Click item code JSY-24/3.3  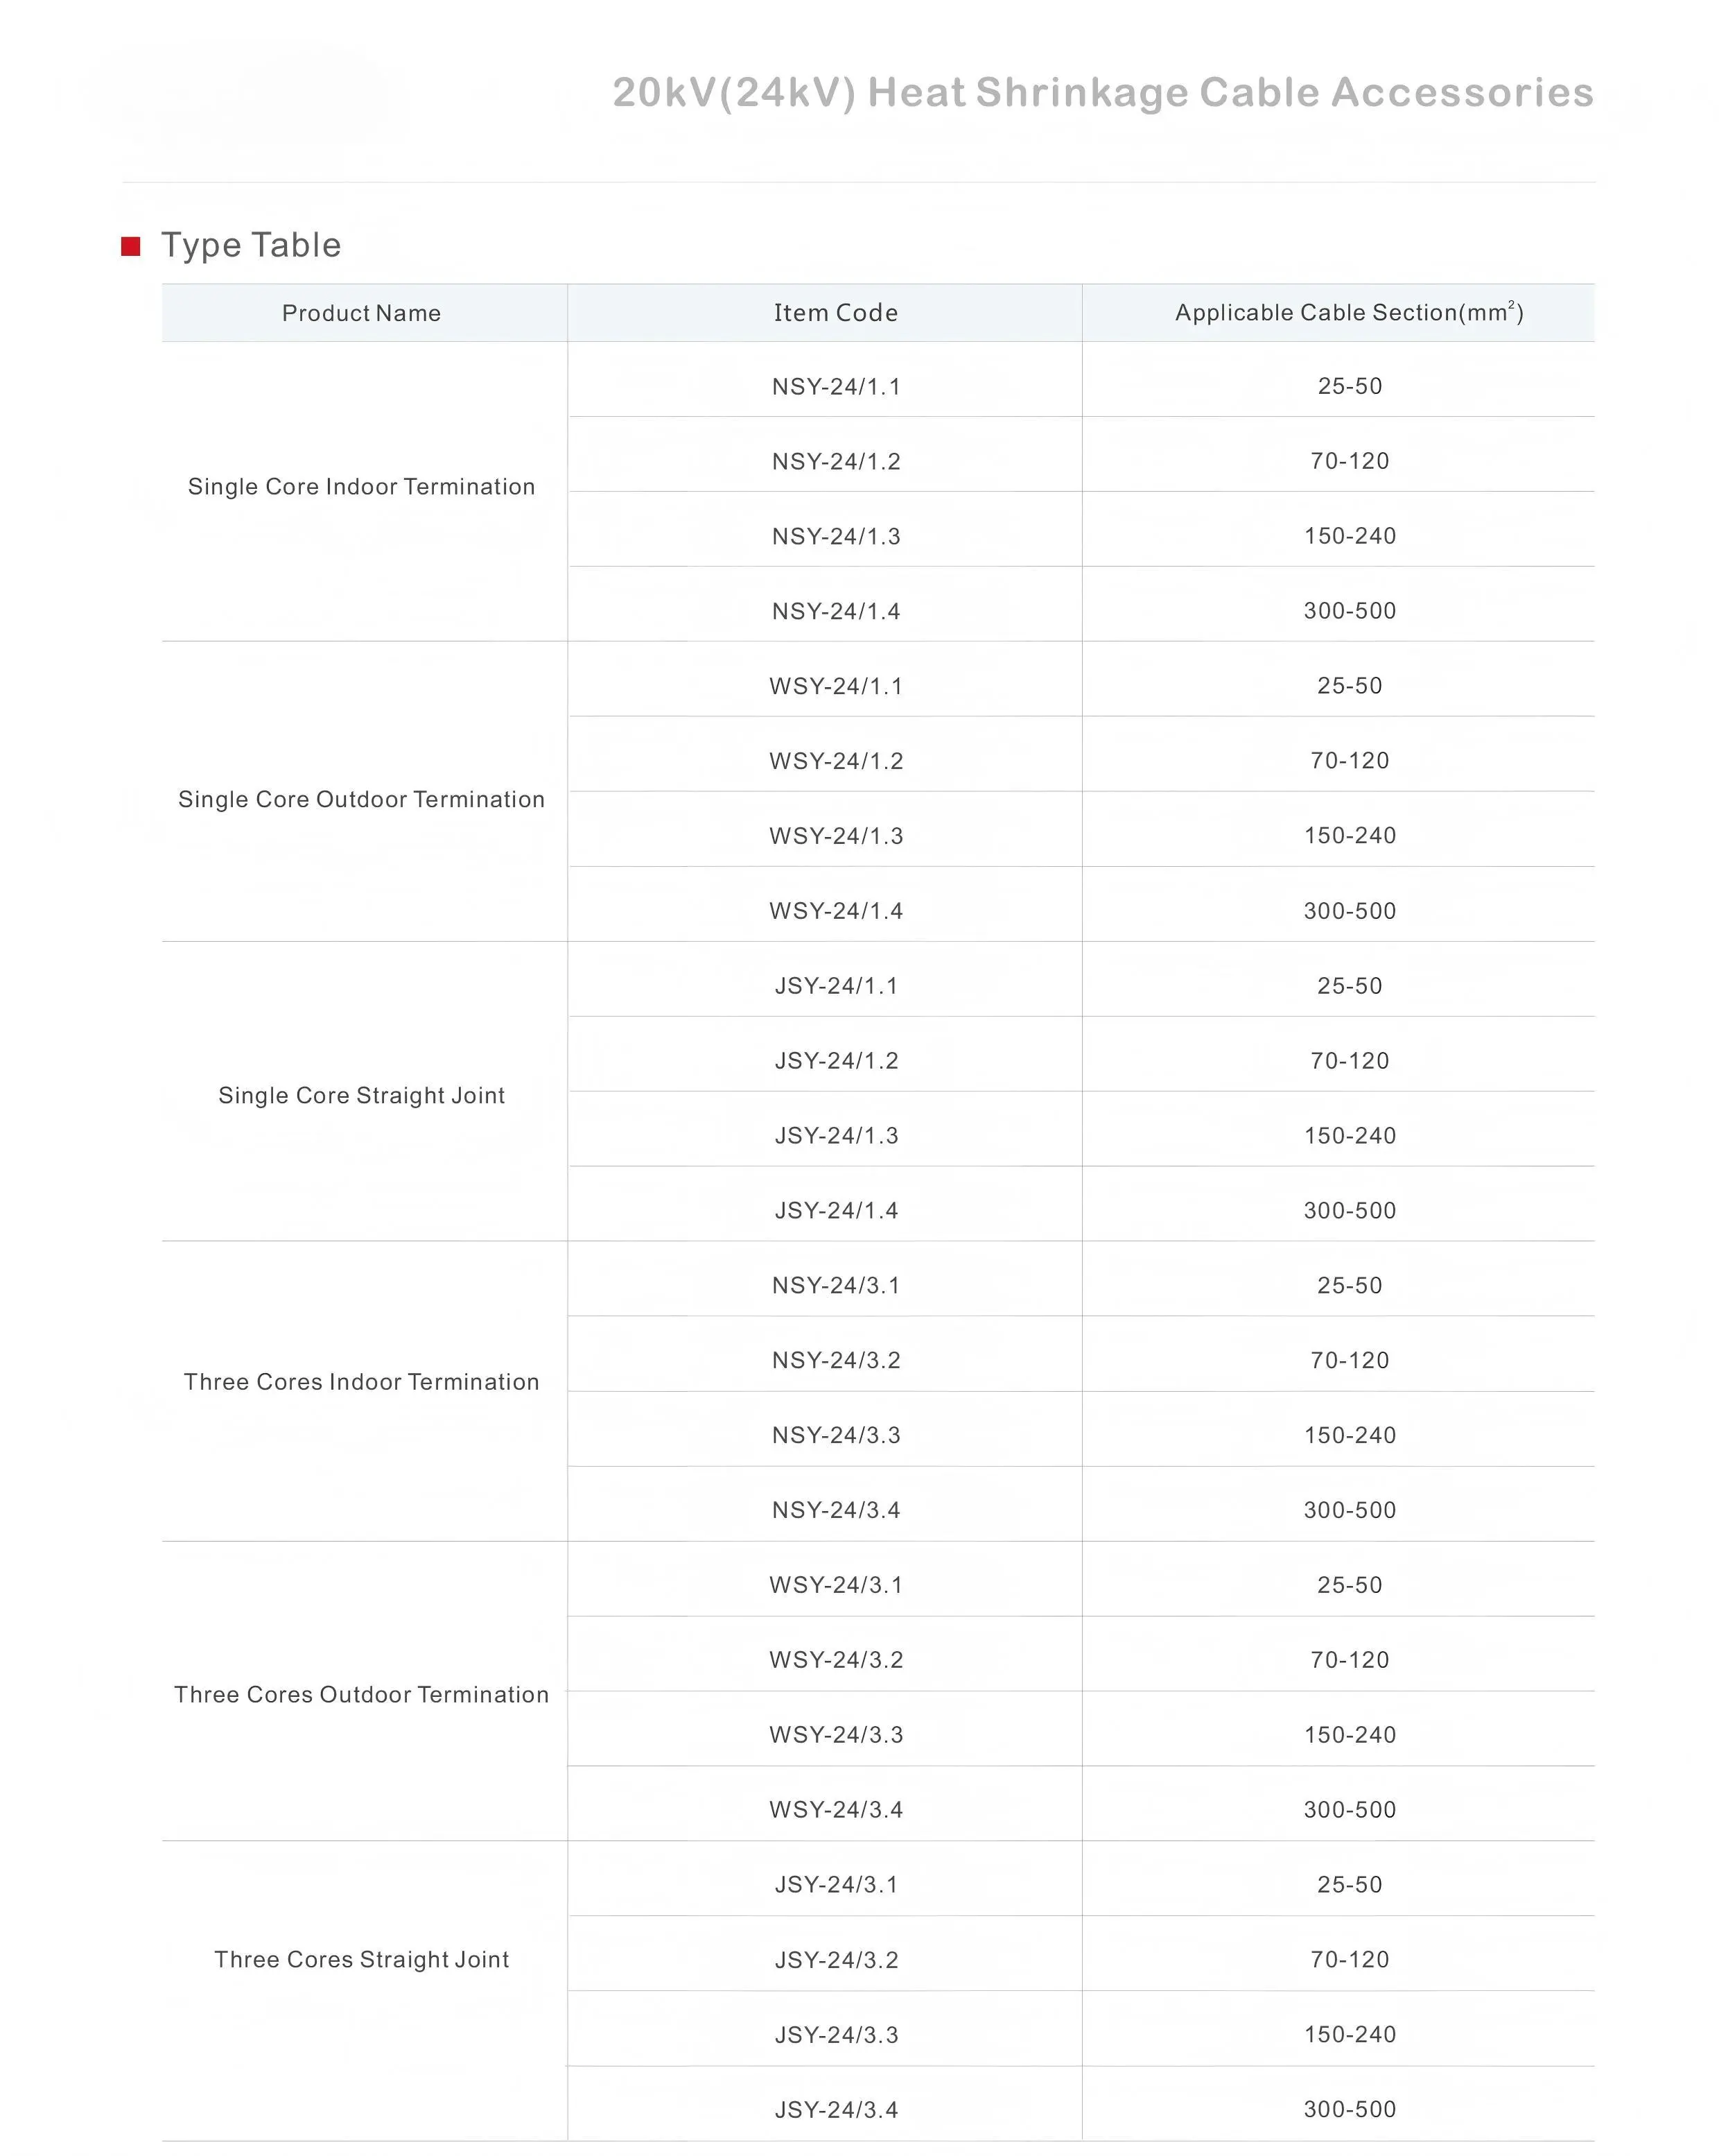[835, 2036]
